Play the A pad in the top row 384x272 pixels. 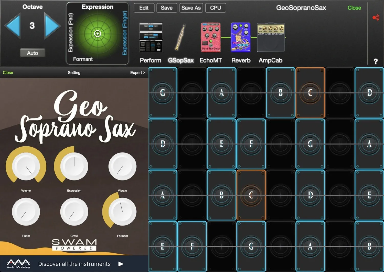tap(222, 93)
